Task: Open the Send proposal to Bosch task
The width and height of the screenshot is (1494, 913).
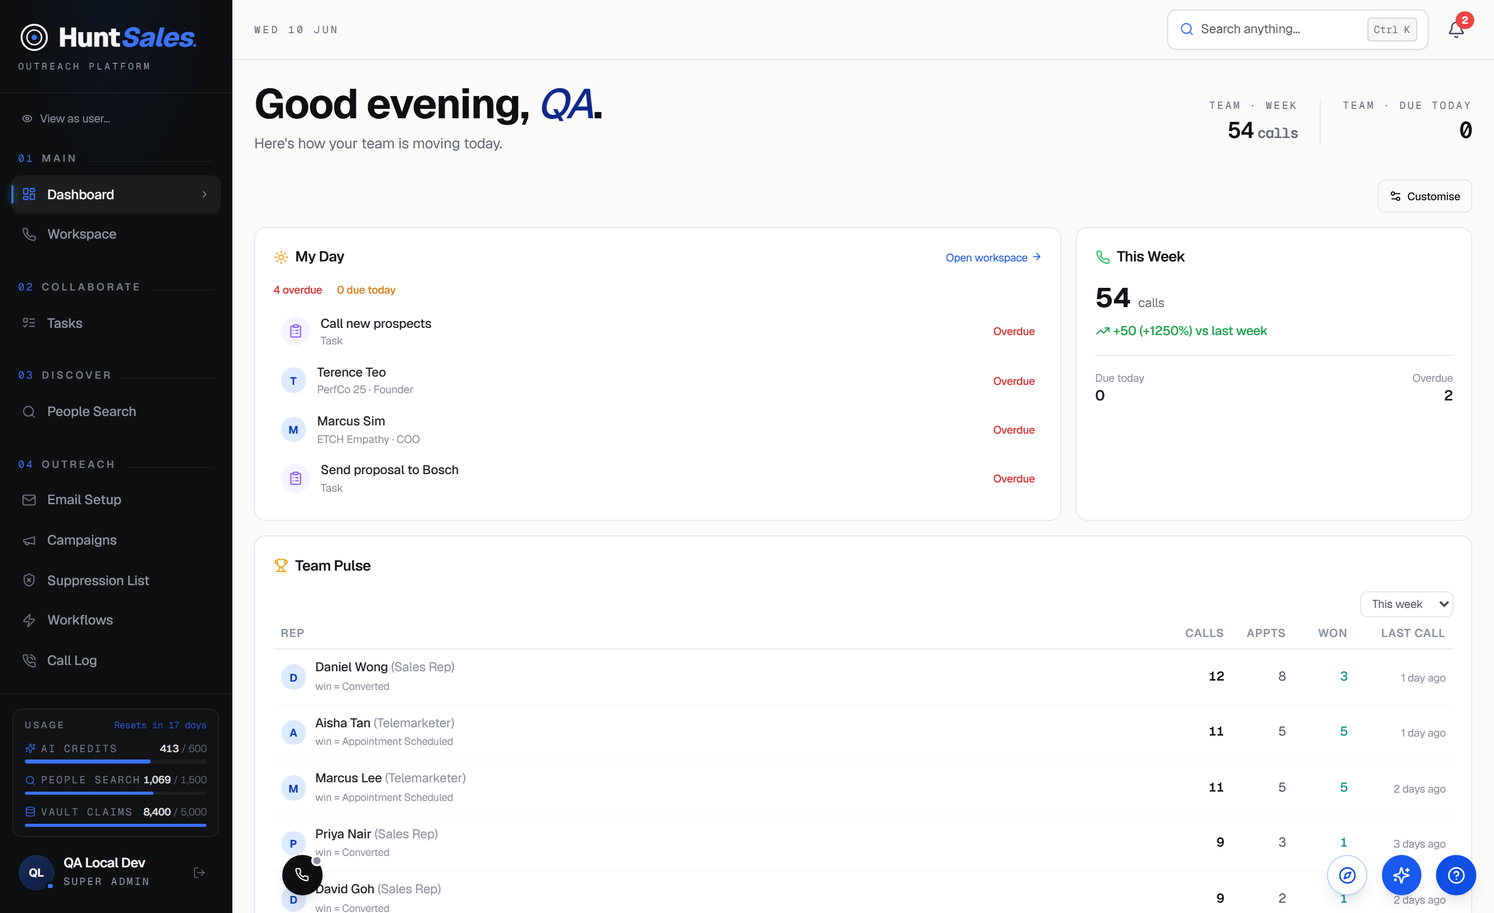Action: (x=657, y=478)
